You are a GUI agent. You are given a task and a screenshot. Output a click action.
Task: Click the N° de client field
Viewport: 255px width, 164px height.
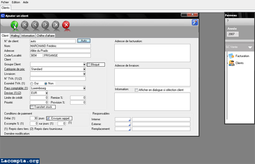point(53,41)
